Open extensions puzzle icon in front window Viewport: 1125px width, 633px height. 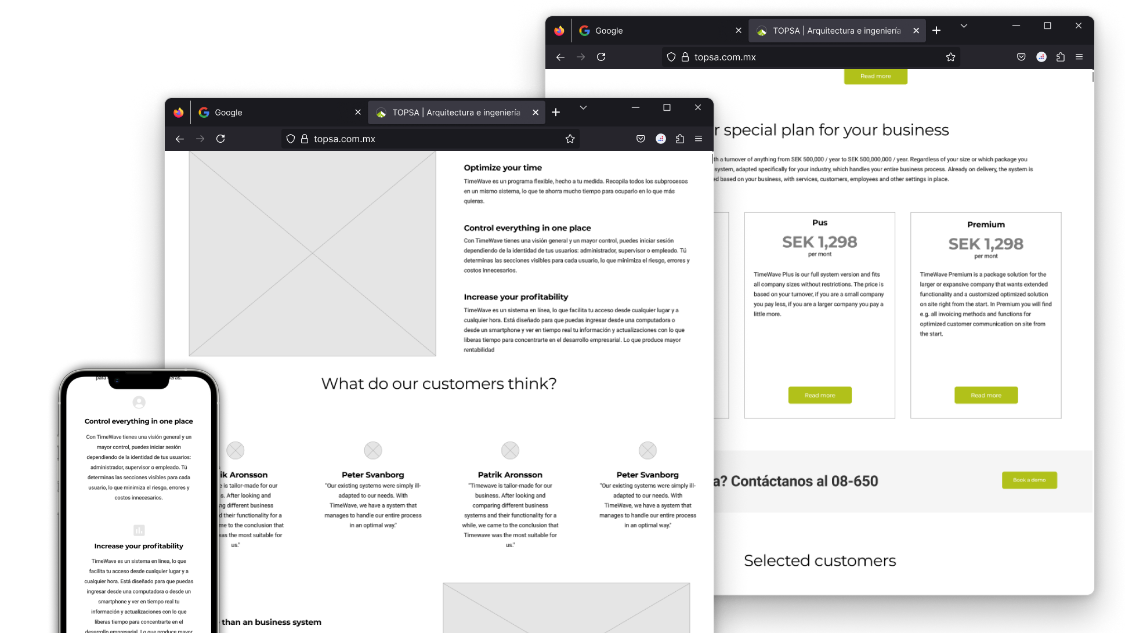point(680,139)
